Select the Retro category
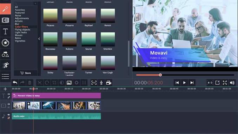Viewport: 238px width, 134px height. point(18,38)
